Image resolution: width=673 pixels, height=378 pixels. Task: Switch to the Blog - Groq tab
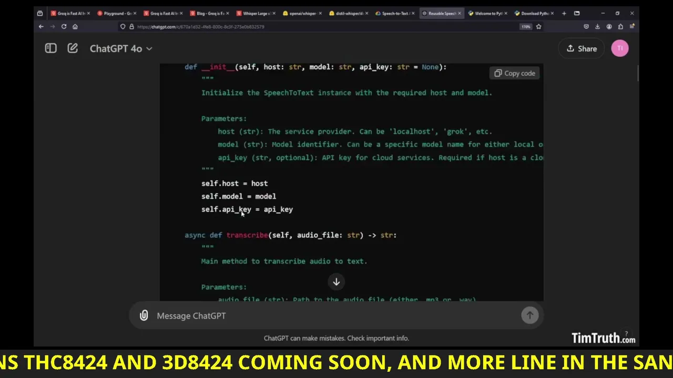(x=209, y=13)
